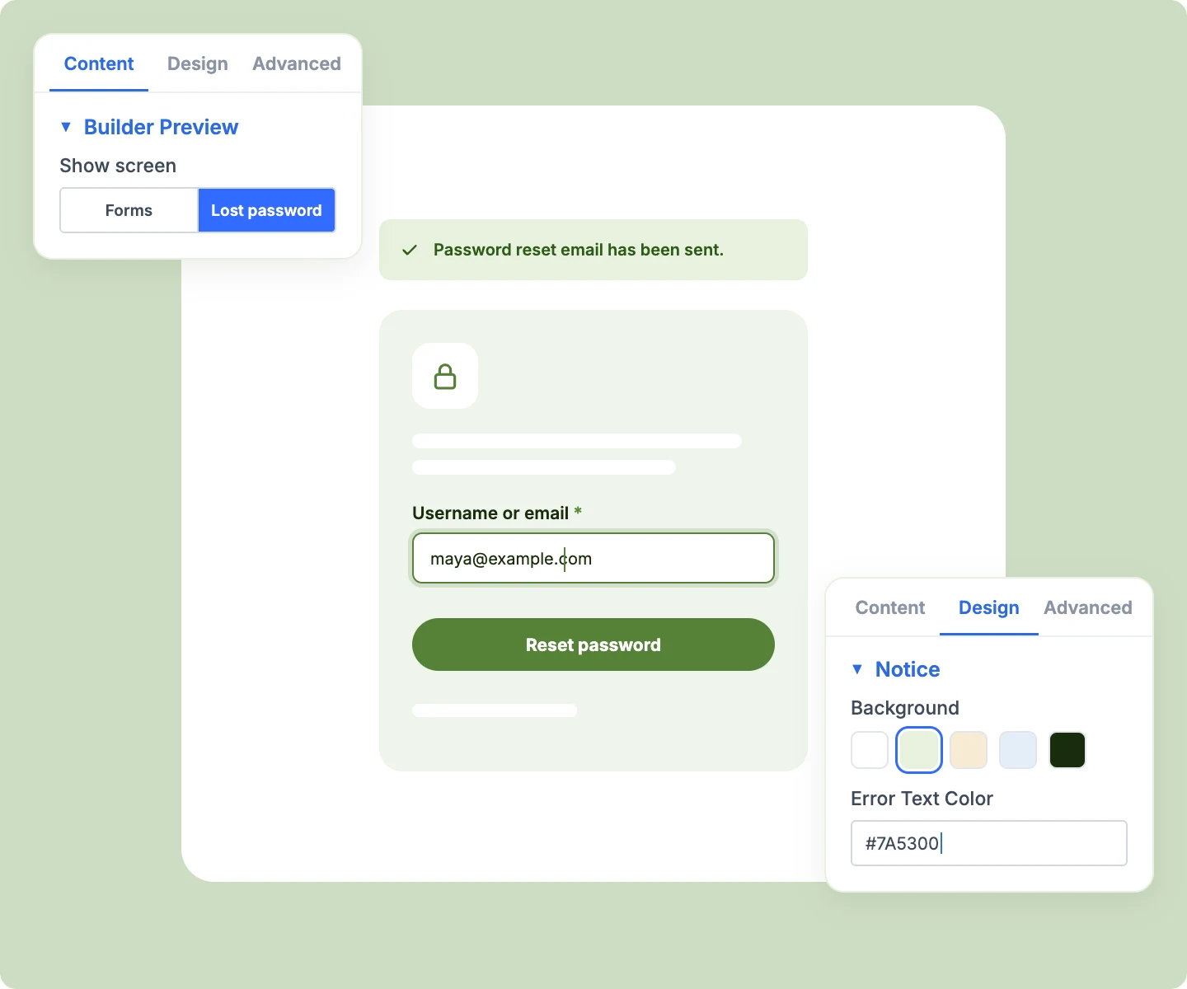Switch to Advanced tab in Notice panel
The width and height of the screenshot is (1187, 989).
[1088, 607]
